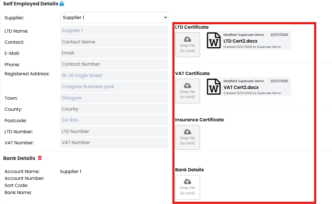The image size is (332, 204).
Task: Open the VAT Cert2.docx file name
Action: (x=241, y=87)
